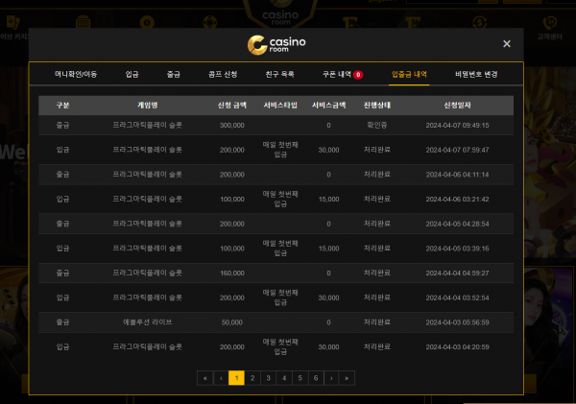Click the 서비스금액 column header

click(x=328, y=106)
